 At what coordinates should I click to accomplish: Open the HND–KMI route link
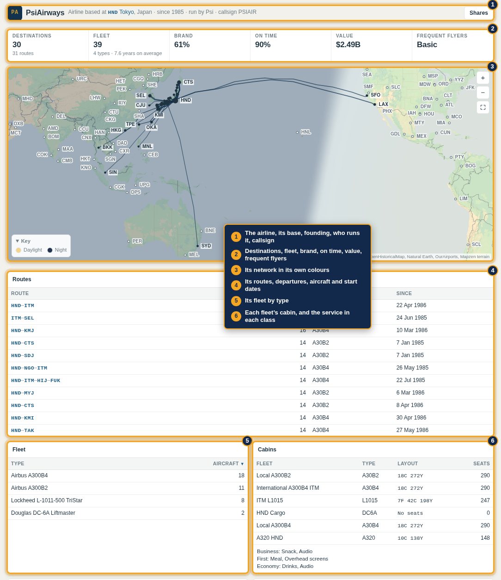(23, 418)
